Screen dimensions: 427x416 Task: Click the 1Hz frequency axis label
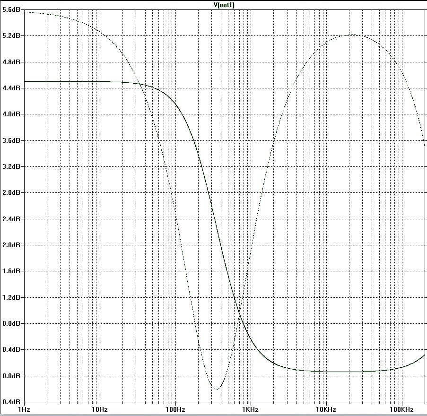(24, 409)
